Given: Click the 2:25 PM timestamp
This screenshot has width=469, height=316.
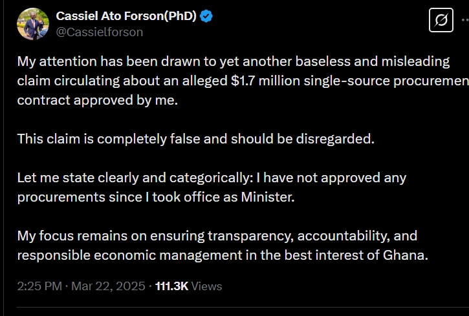Looking at the screenshot, I should 39,286.
